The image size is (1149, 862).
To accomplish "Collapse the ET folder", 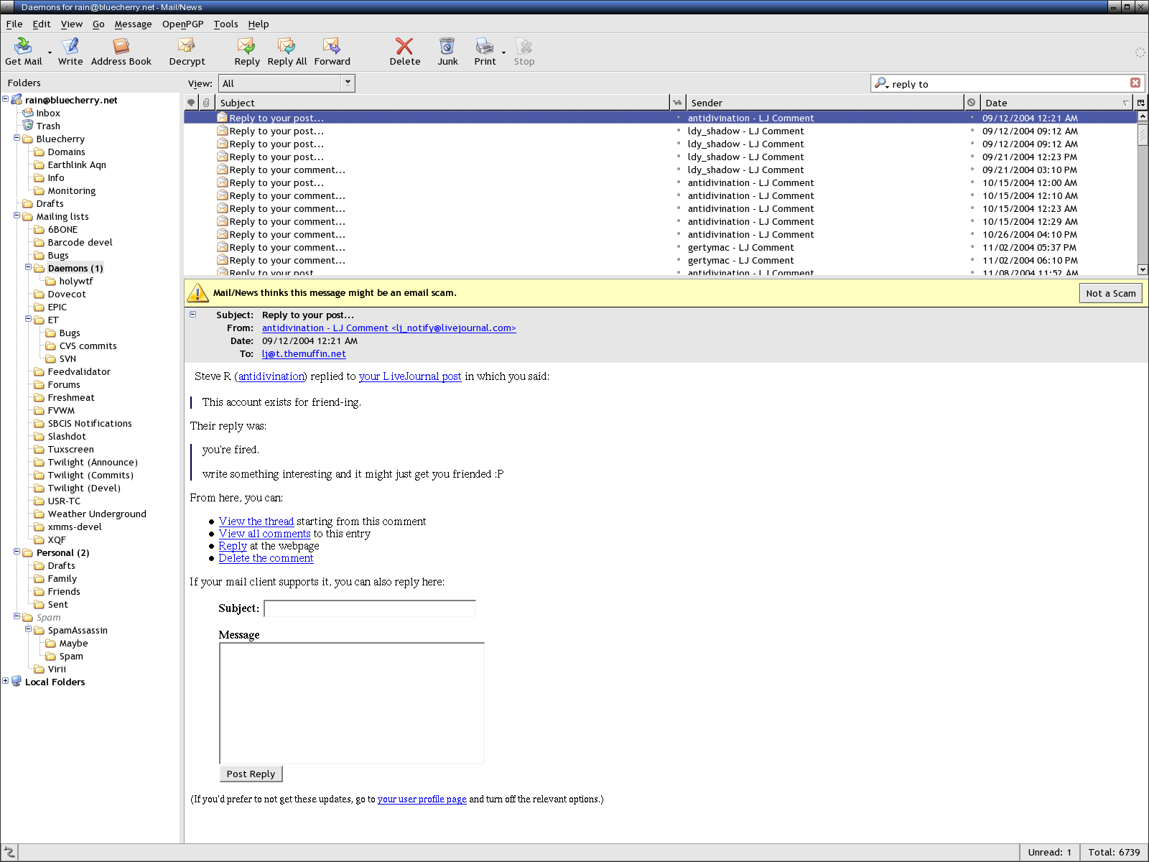I will [29, 319].
